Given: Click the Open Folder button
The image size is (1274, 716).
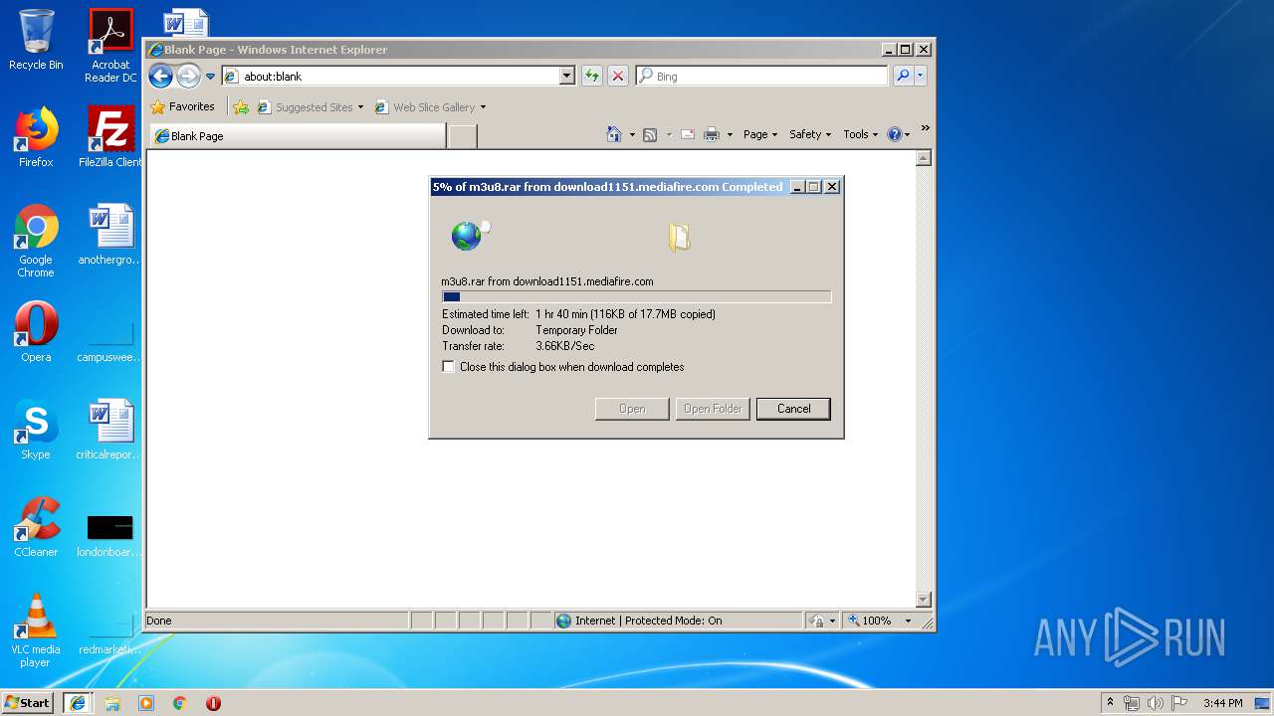Looking at the screenshot, I should click(x=713, y=409).
